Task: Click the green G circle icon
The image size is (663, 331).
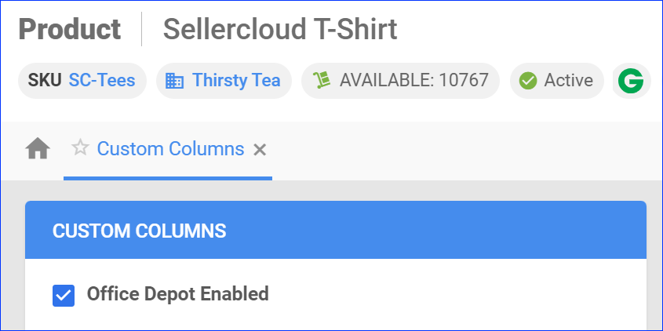Action: click(629, 81)
